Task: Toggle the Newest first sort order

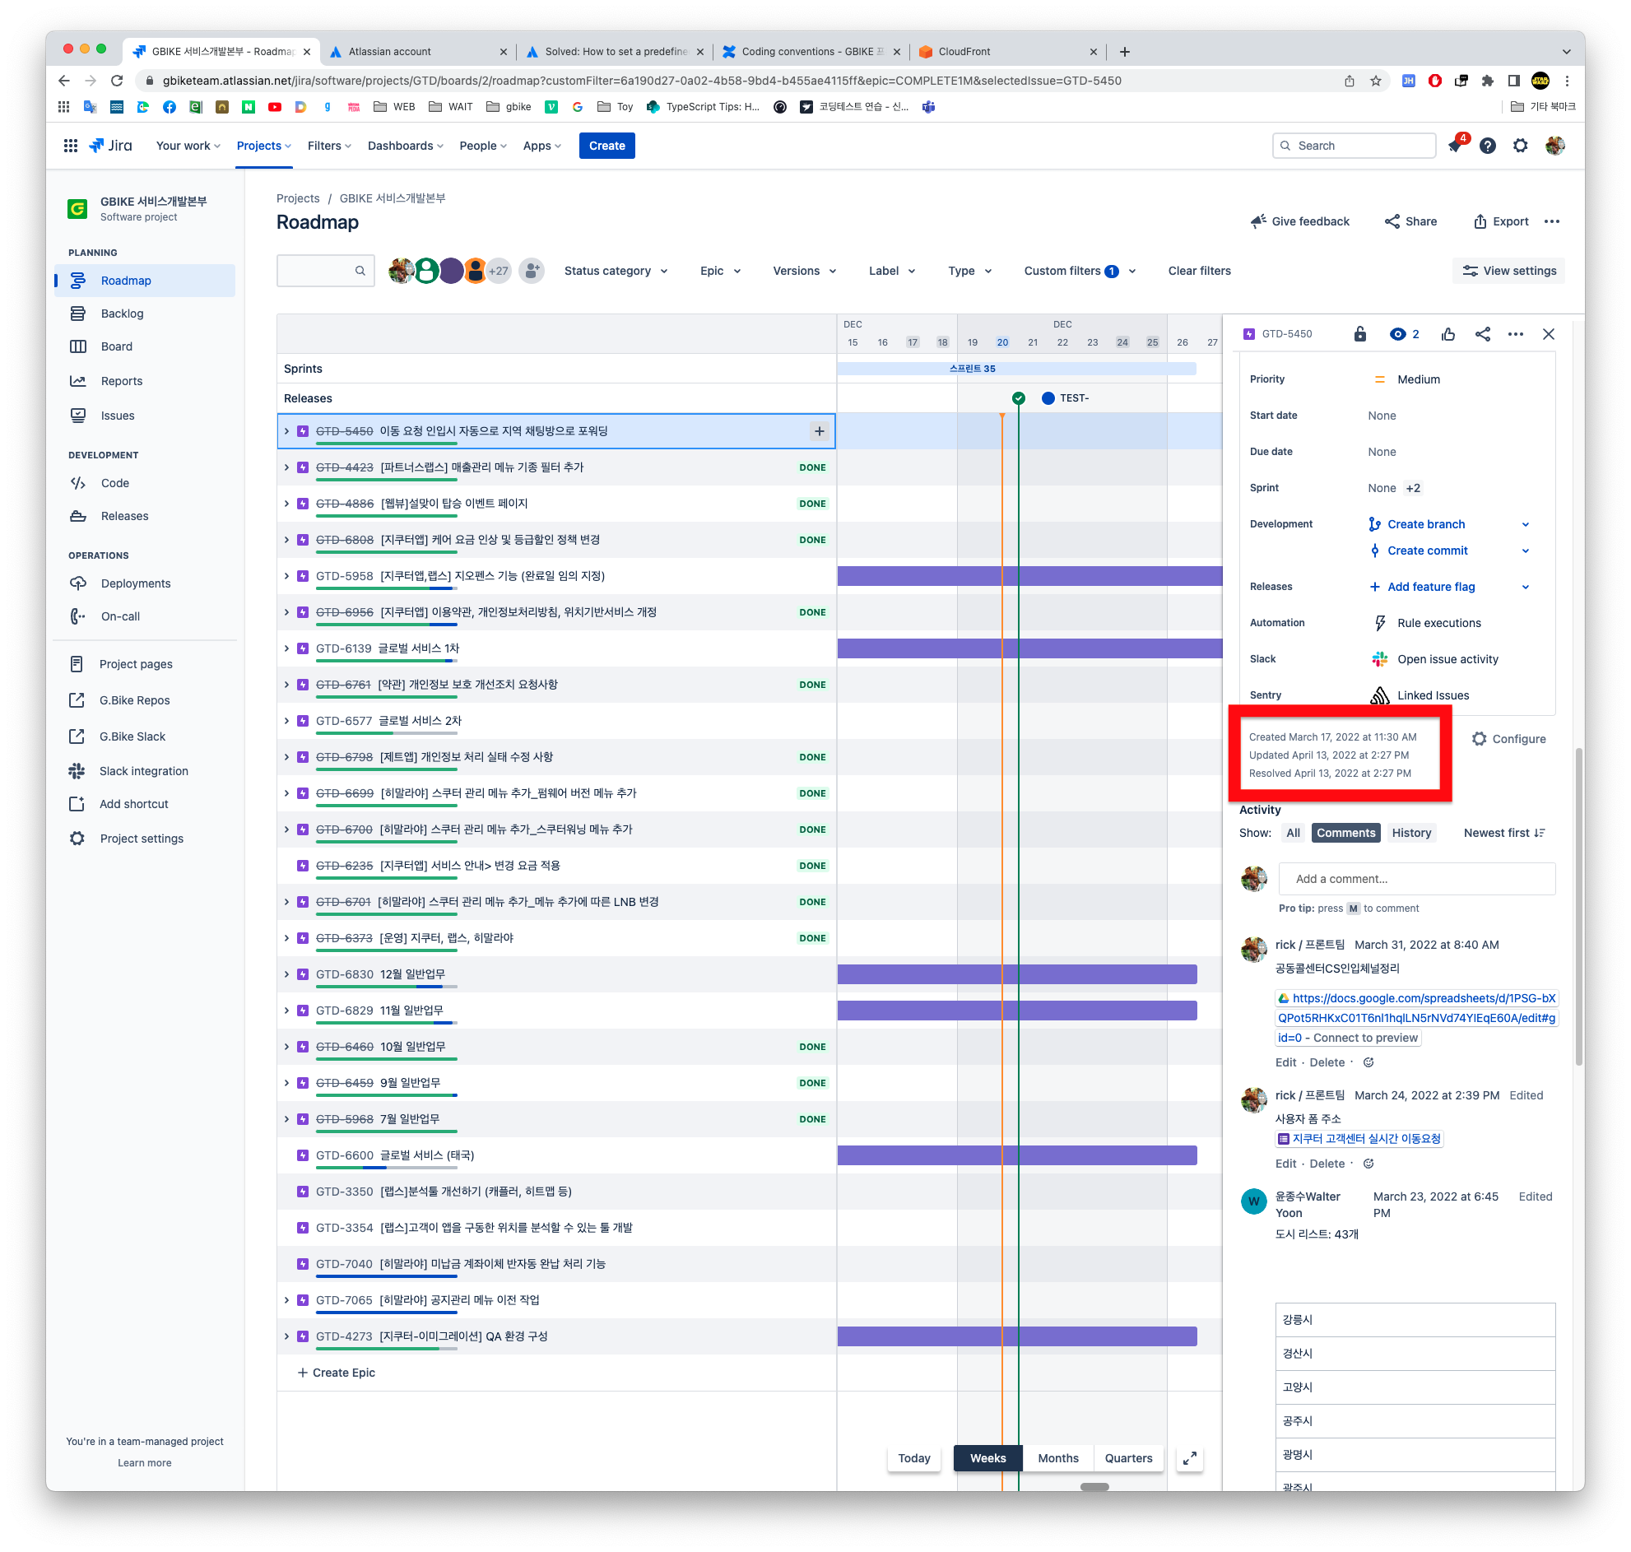Action: pyautogui.click(x=1503, y=833)
